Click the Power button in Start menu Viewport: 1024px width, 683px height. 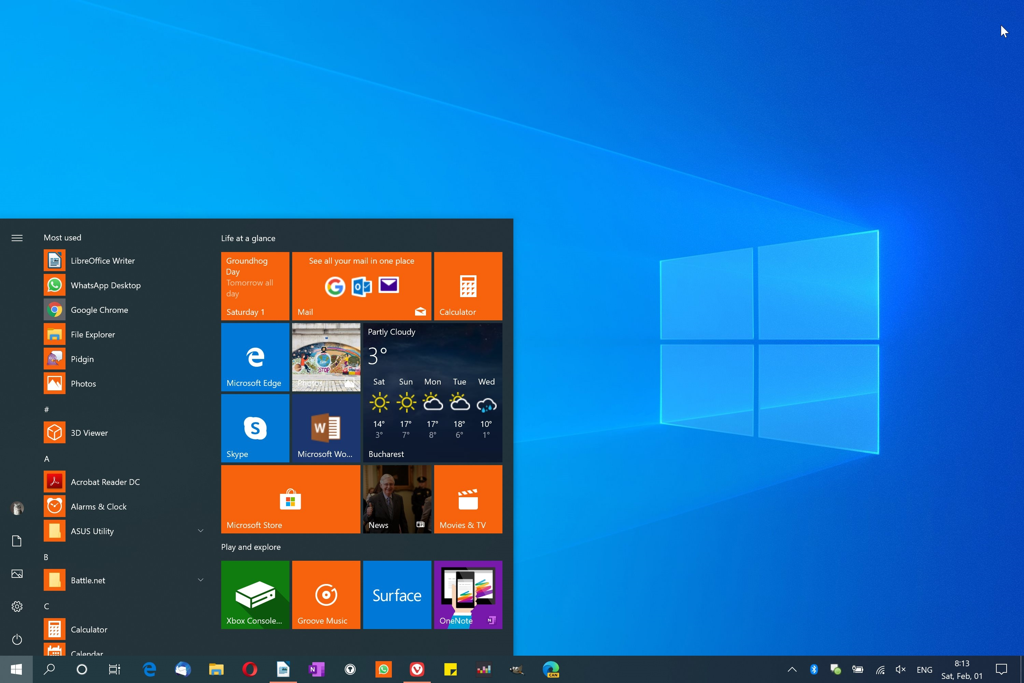tap(17, 639)
